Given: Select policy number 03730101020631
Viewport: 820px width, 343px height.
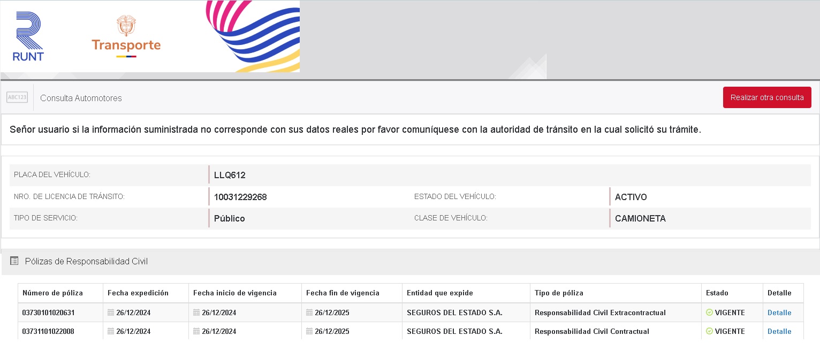Looking at the screenshot, I should coord(48,312).
